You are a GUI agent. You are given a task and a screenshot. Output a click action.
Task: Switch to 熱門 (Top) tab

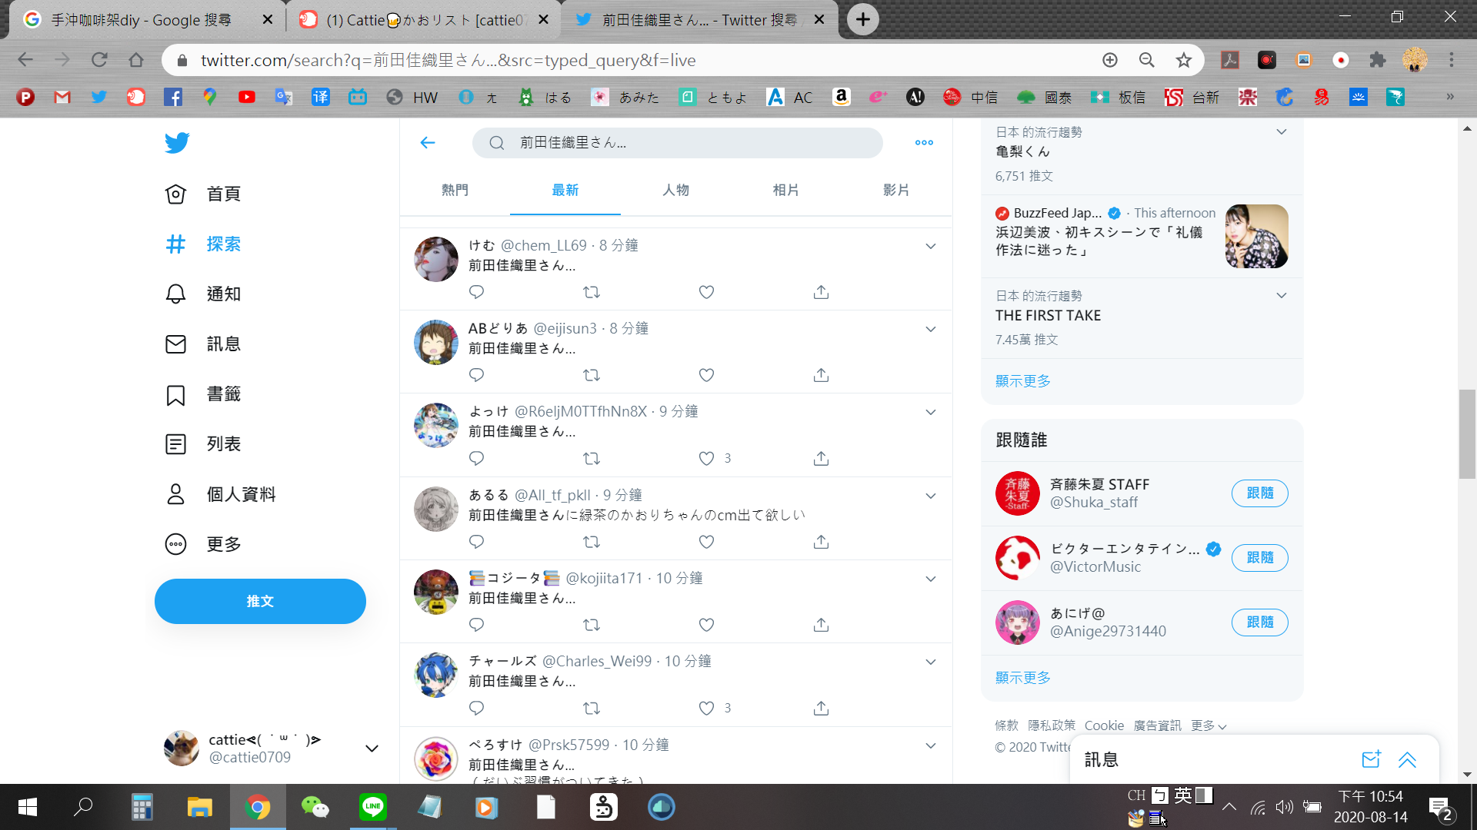point(455,190)
